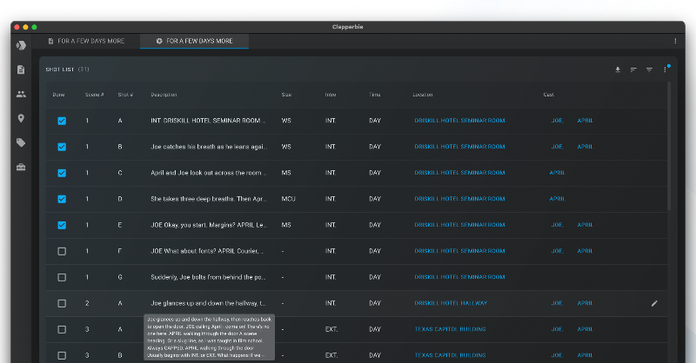
Task: Click description 'INT. DRISKILL HOTEL SEMINAR ROOM ..'
Action: 208,121
